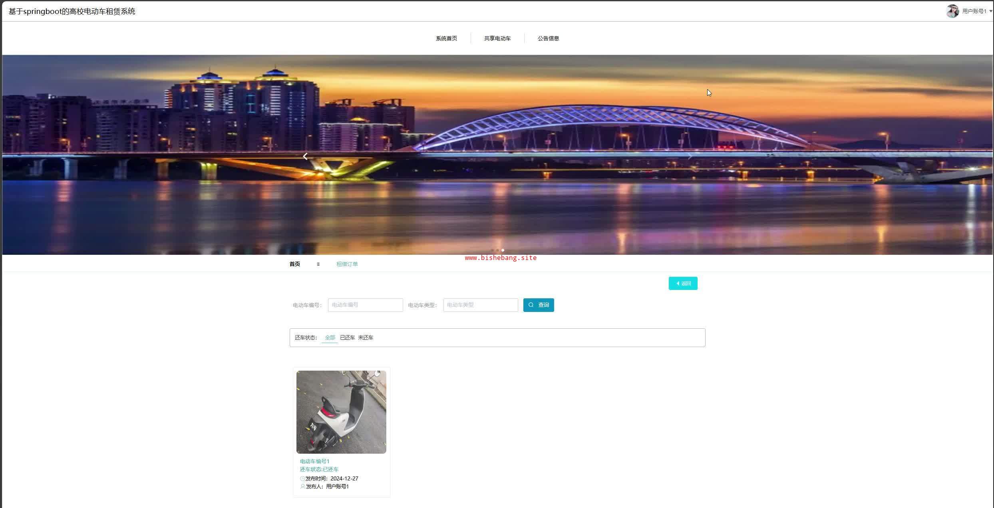
Task: Filter by 未还车 status
Action: [365, 337]
